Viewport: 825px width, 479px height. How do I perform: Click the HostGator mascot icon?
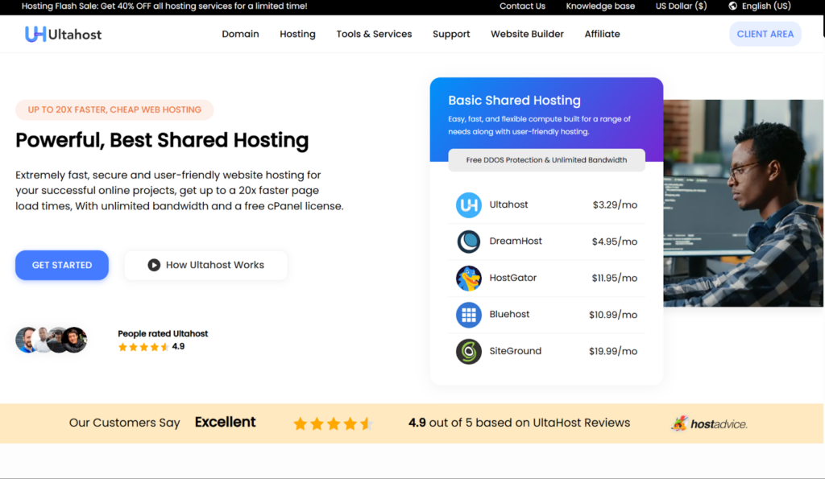[468, 279]
